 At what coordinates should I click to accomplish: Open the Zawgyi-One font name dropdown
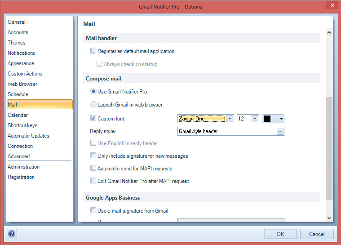click(230, 119)
